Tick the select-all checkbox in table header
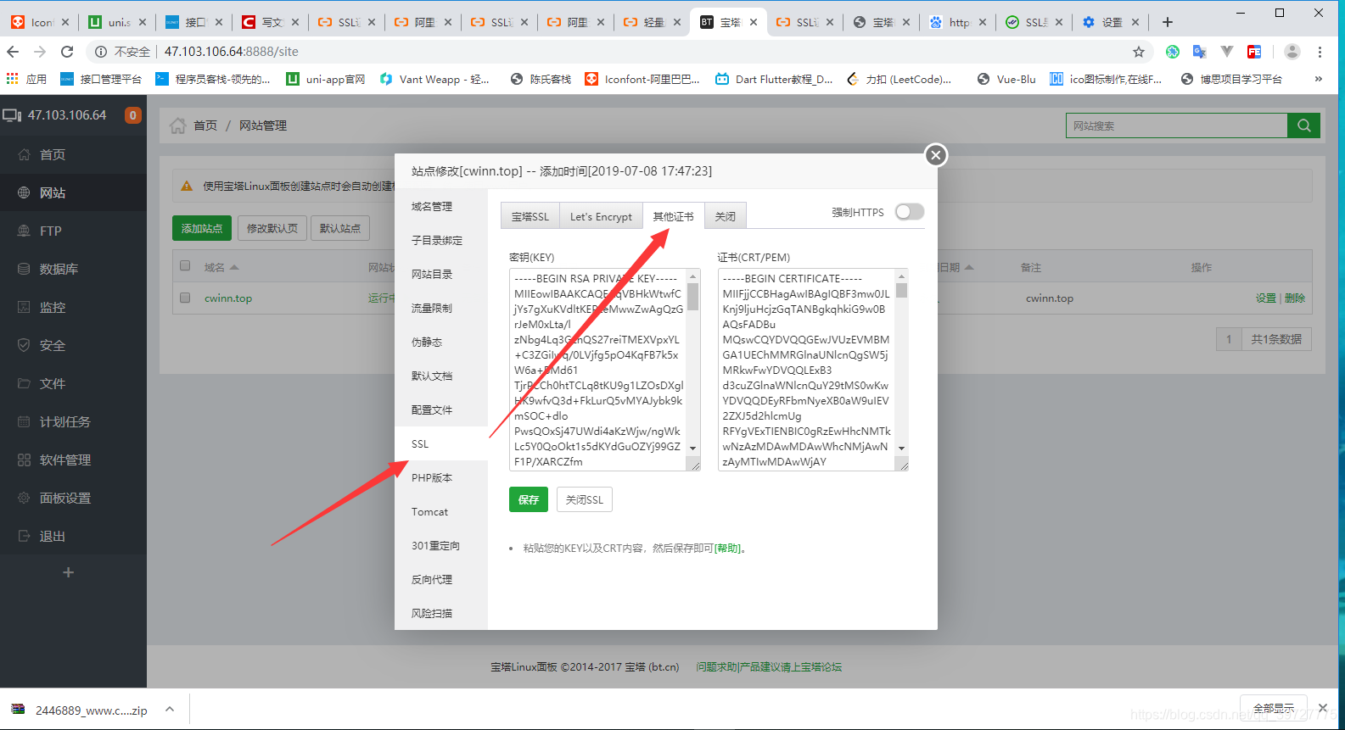 185,265
